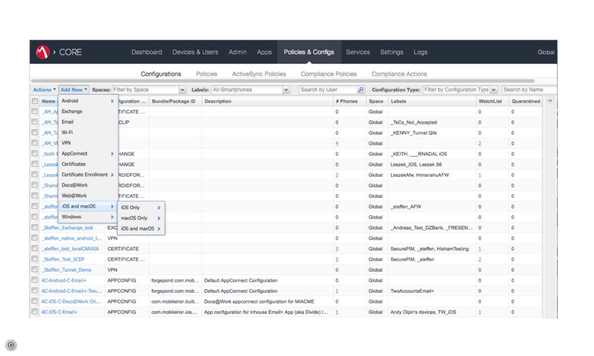
Task: Focus the Search by Name field
Action: pyautogui.click(x=529, y=89)
